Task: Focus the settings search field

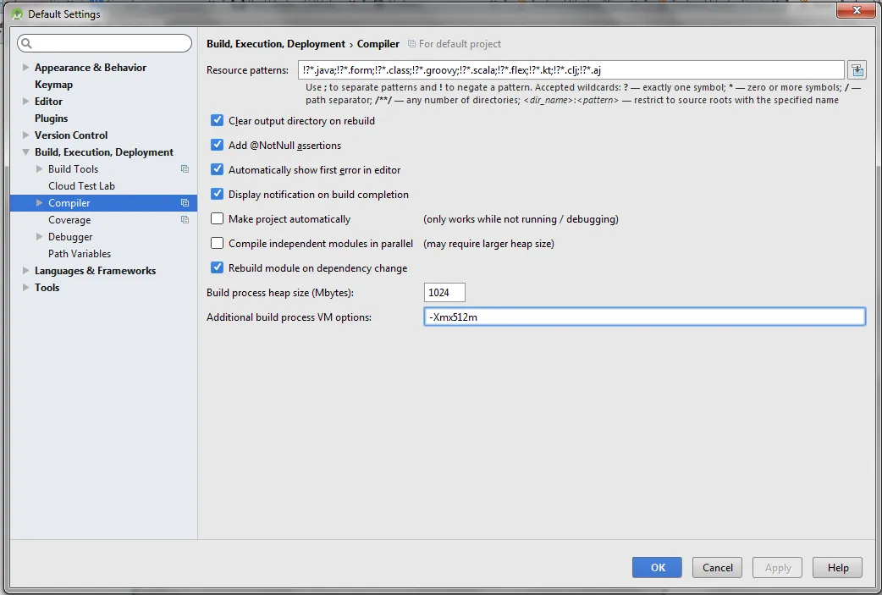Action: pos(105,43)
